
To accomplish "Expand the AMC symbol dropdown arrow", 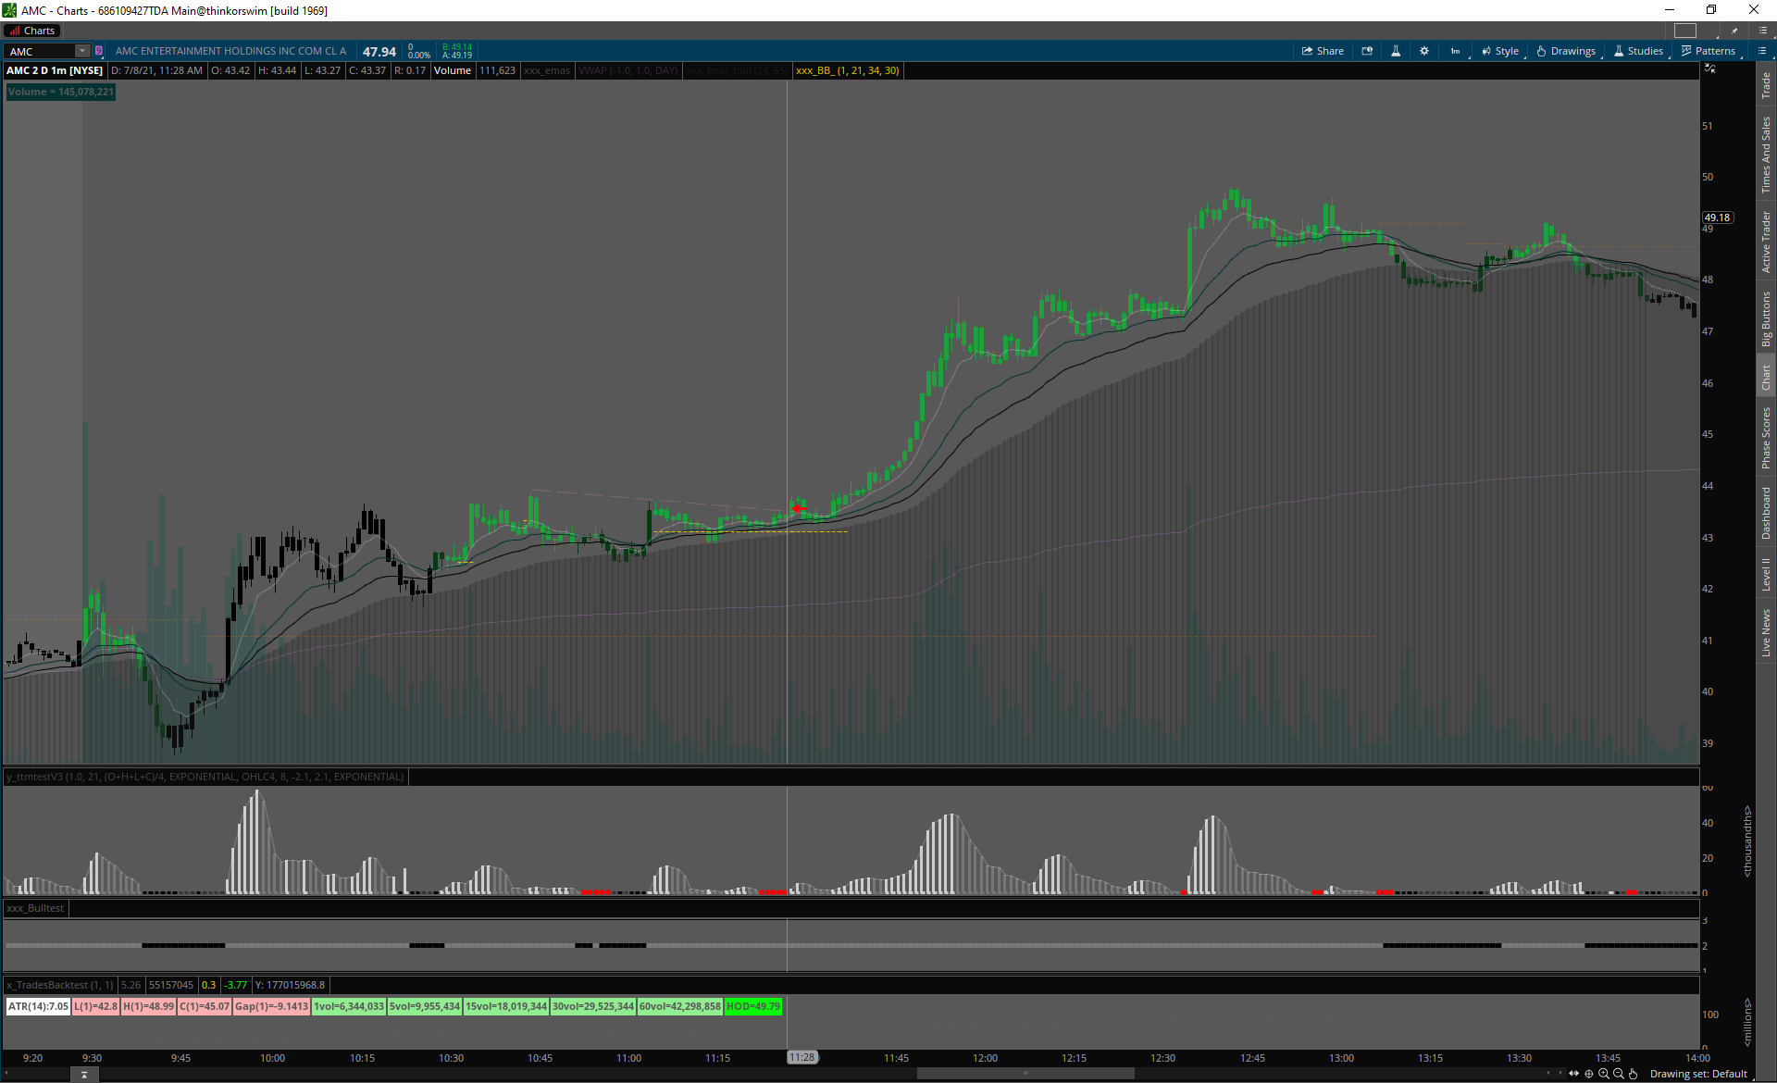I will click(82, 51).
